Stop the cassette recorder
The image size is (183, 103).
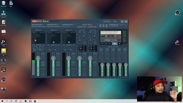tap(115, 44)
